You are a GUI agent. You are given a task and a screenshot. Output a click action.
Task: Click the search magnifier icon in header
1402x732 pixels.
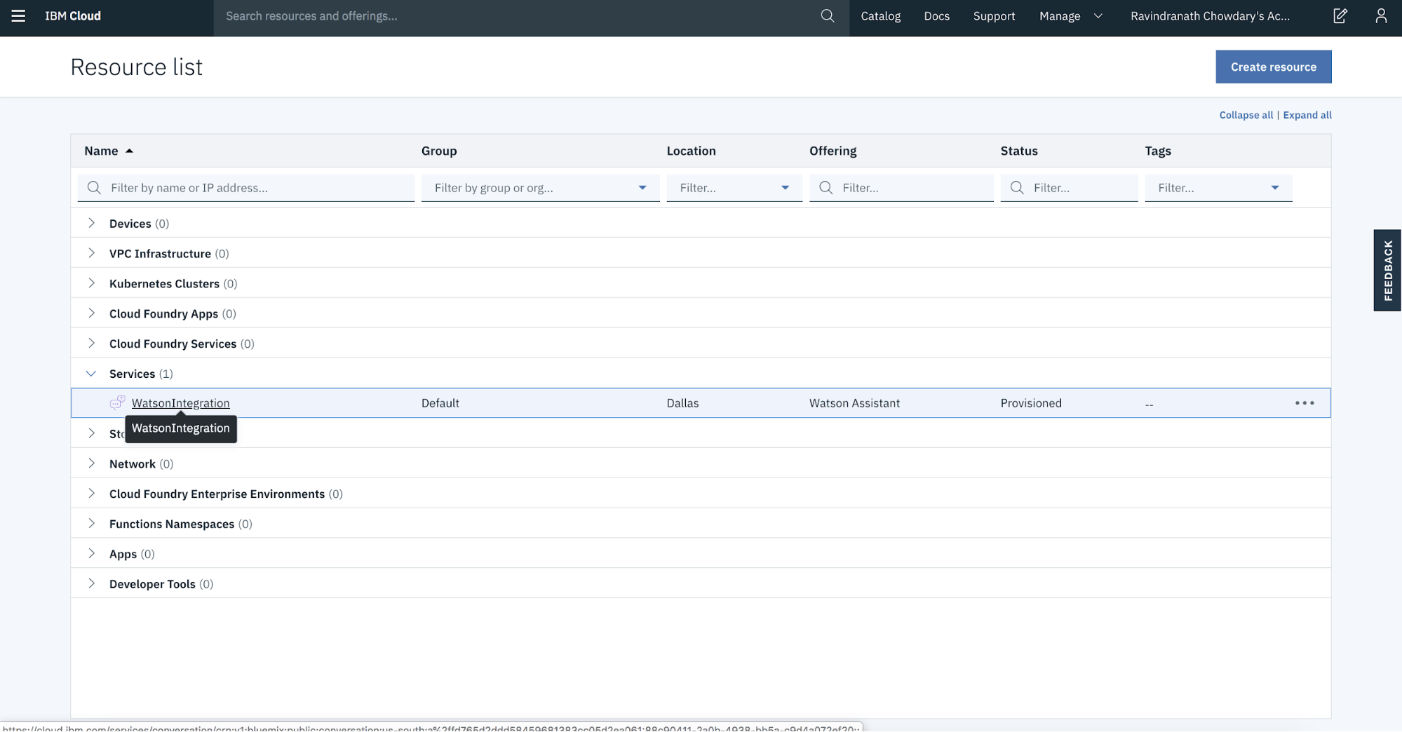coord(828,15)
